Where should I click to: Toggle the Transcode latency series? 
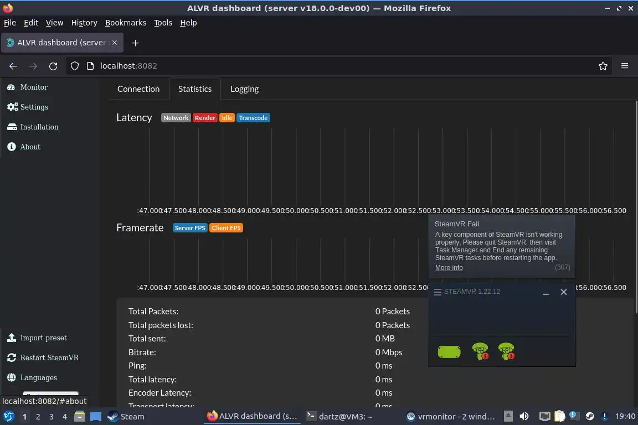pyautogui.click(x=253, y=118)
